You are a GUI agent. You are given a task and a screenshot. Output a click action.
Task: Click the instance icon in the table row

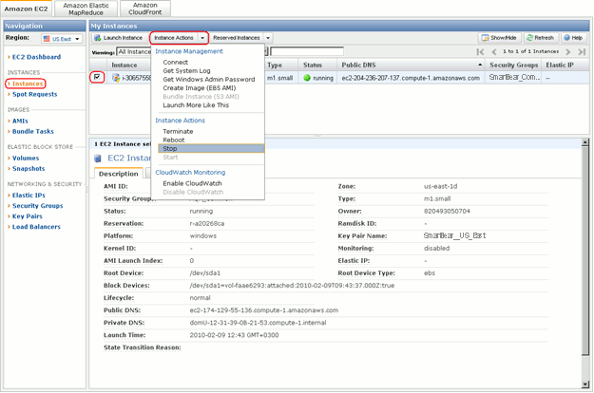[x=116, y=78]
